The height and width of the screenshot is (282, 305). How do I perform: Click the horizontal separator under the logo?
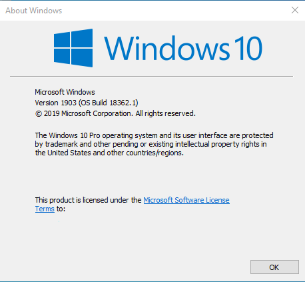[151, 76]
